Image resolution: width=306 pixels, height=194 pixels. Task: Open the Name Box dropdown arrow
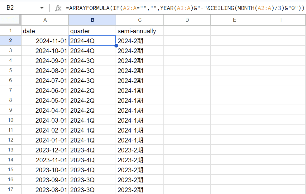coord(42,8)
